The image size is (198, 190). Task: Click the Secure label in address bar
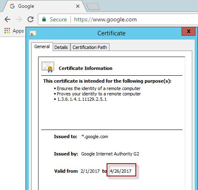pos(58,19)
